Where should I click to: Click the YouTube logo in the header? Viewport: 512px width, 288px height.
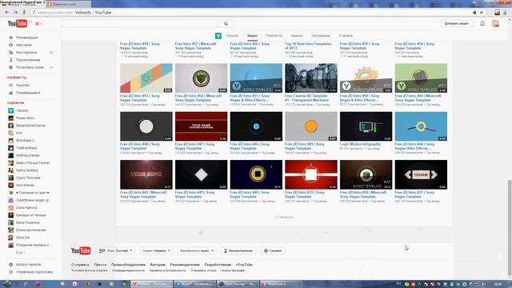18,23
